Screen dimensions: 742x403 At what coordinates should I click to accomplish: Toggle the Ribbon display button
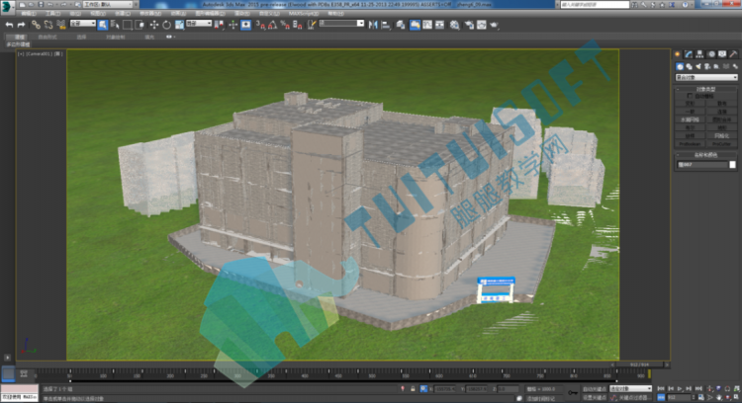415,25
